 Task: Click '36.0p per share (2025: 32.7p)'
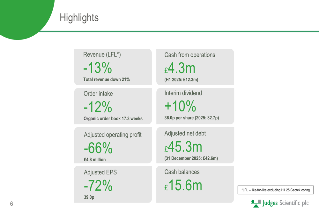click(192, 118)
